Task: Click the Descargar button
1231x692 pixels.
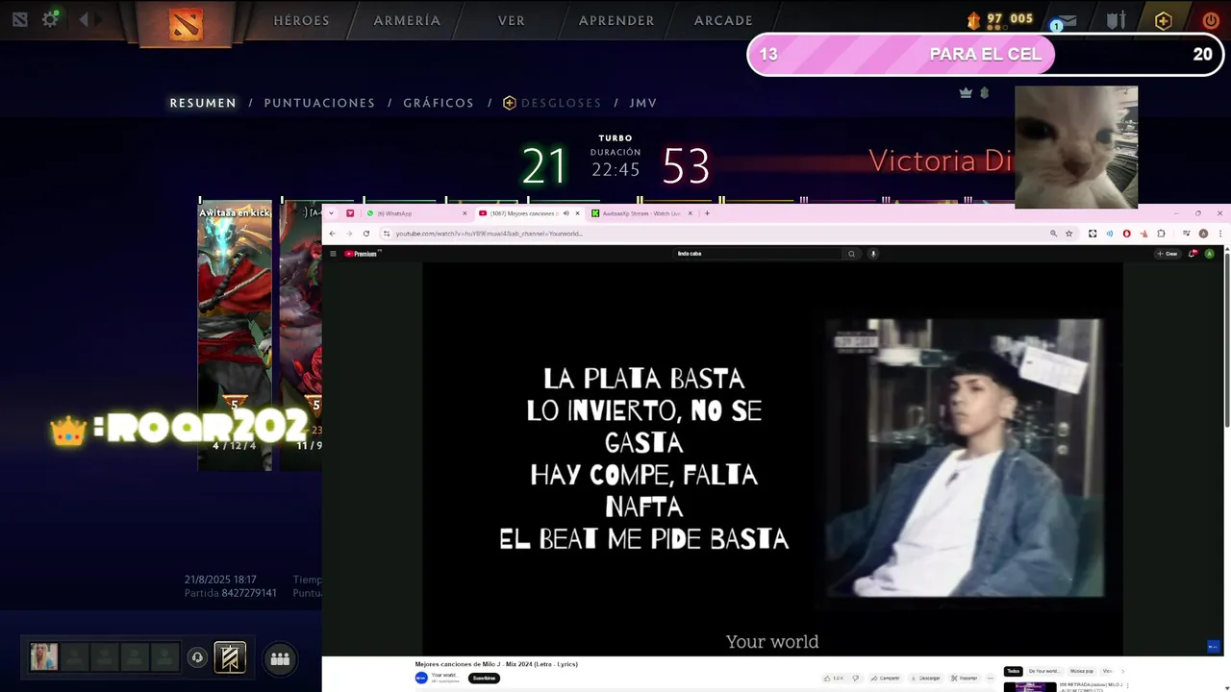Action: pyautogui.click(x=926, y=679)
